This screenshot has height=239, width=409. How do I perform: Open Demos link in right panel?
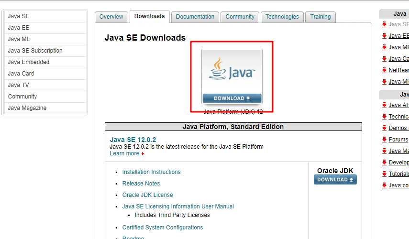coord(398,128)
